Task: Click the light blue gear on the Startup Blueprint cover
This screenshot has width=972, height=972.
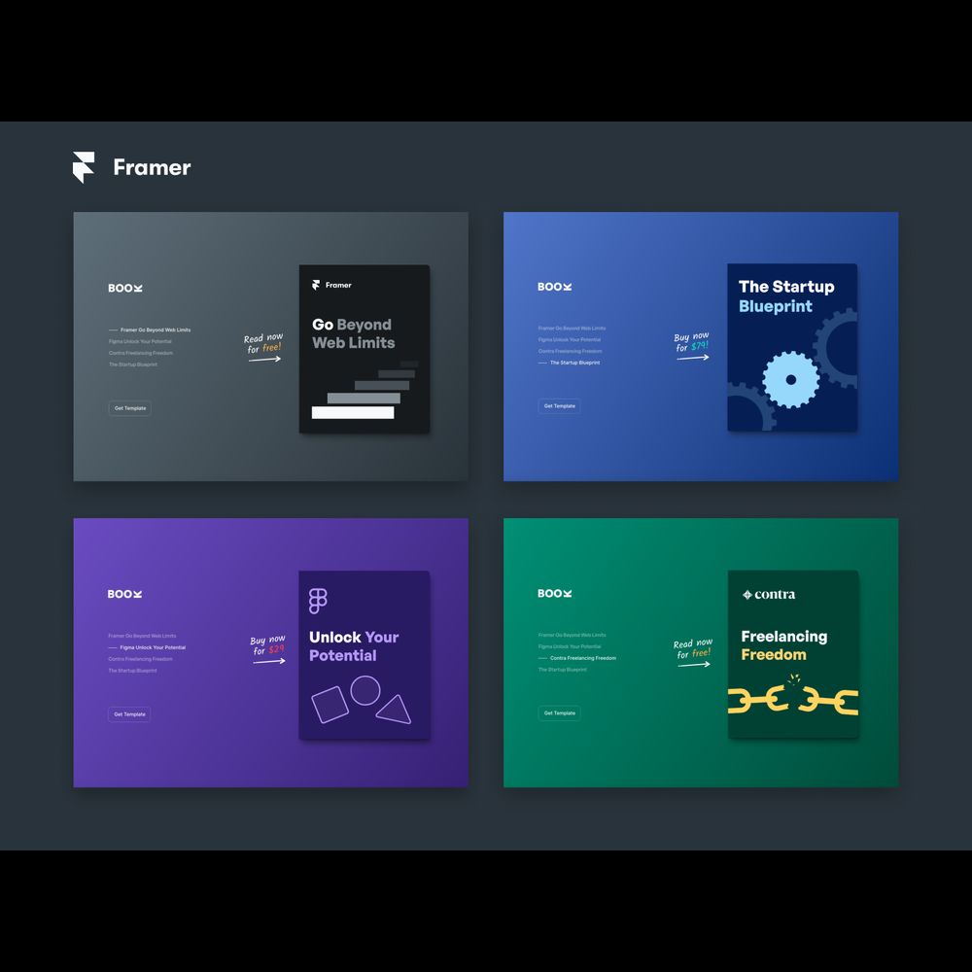Action: [790, 379]
